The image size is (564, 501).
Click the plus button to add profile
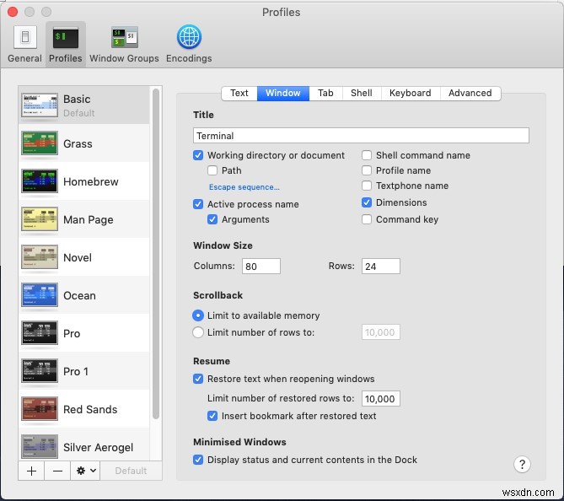click(31, 471)
